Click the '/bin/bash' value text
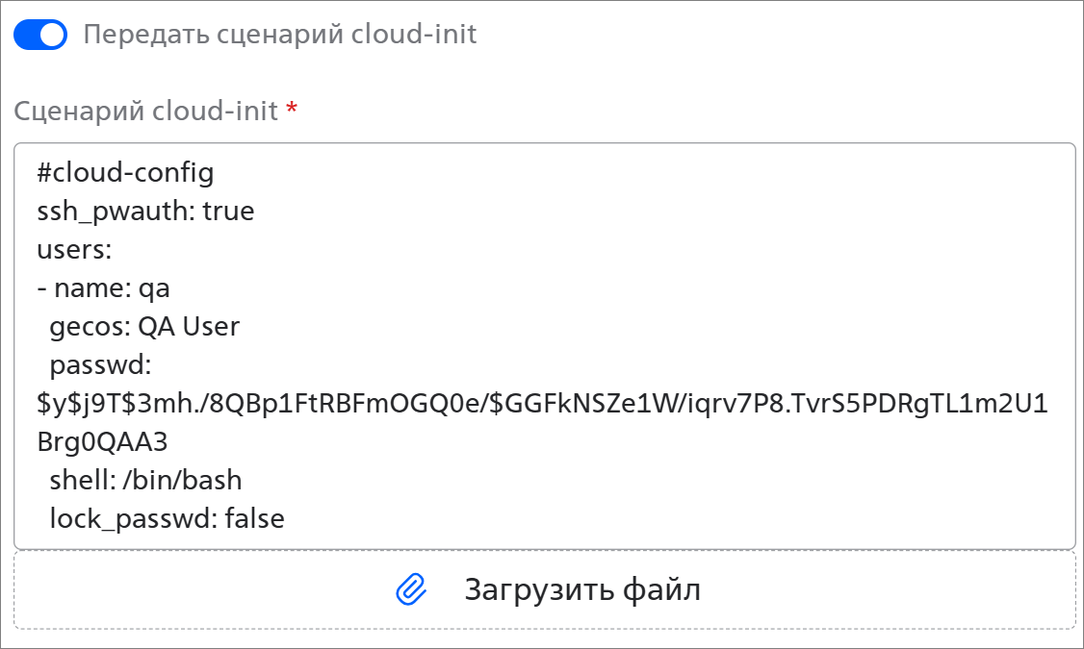Screen dimensions: 1084x649 click(x=183, y=480)
